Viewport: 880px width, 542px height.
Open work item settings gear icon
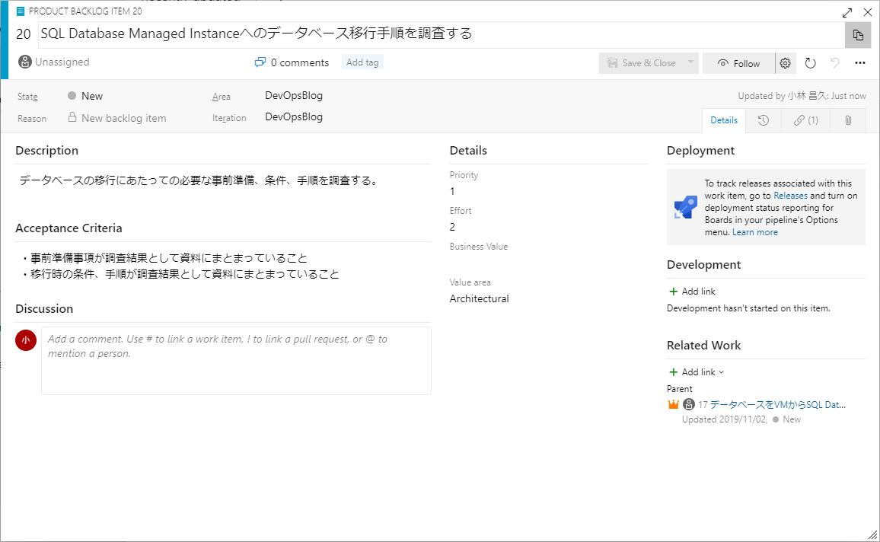[786, 63]
